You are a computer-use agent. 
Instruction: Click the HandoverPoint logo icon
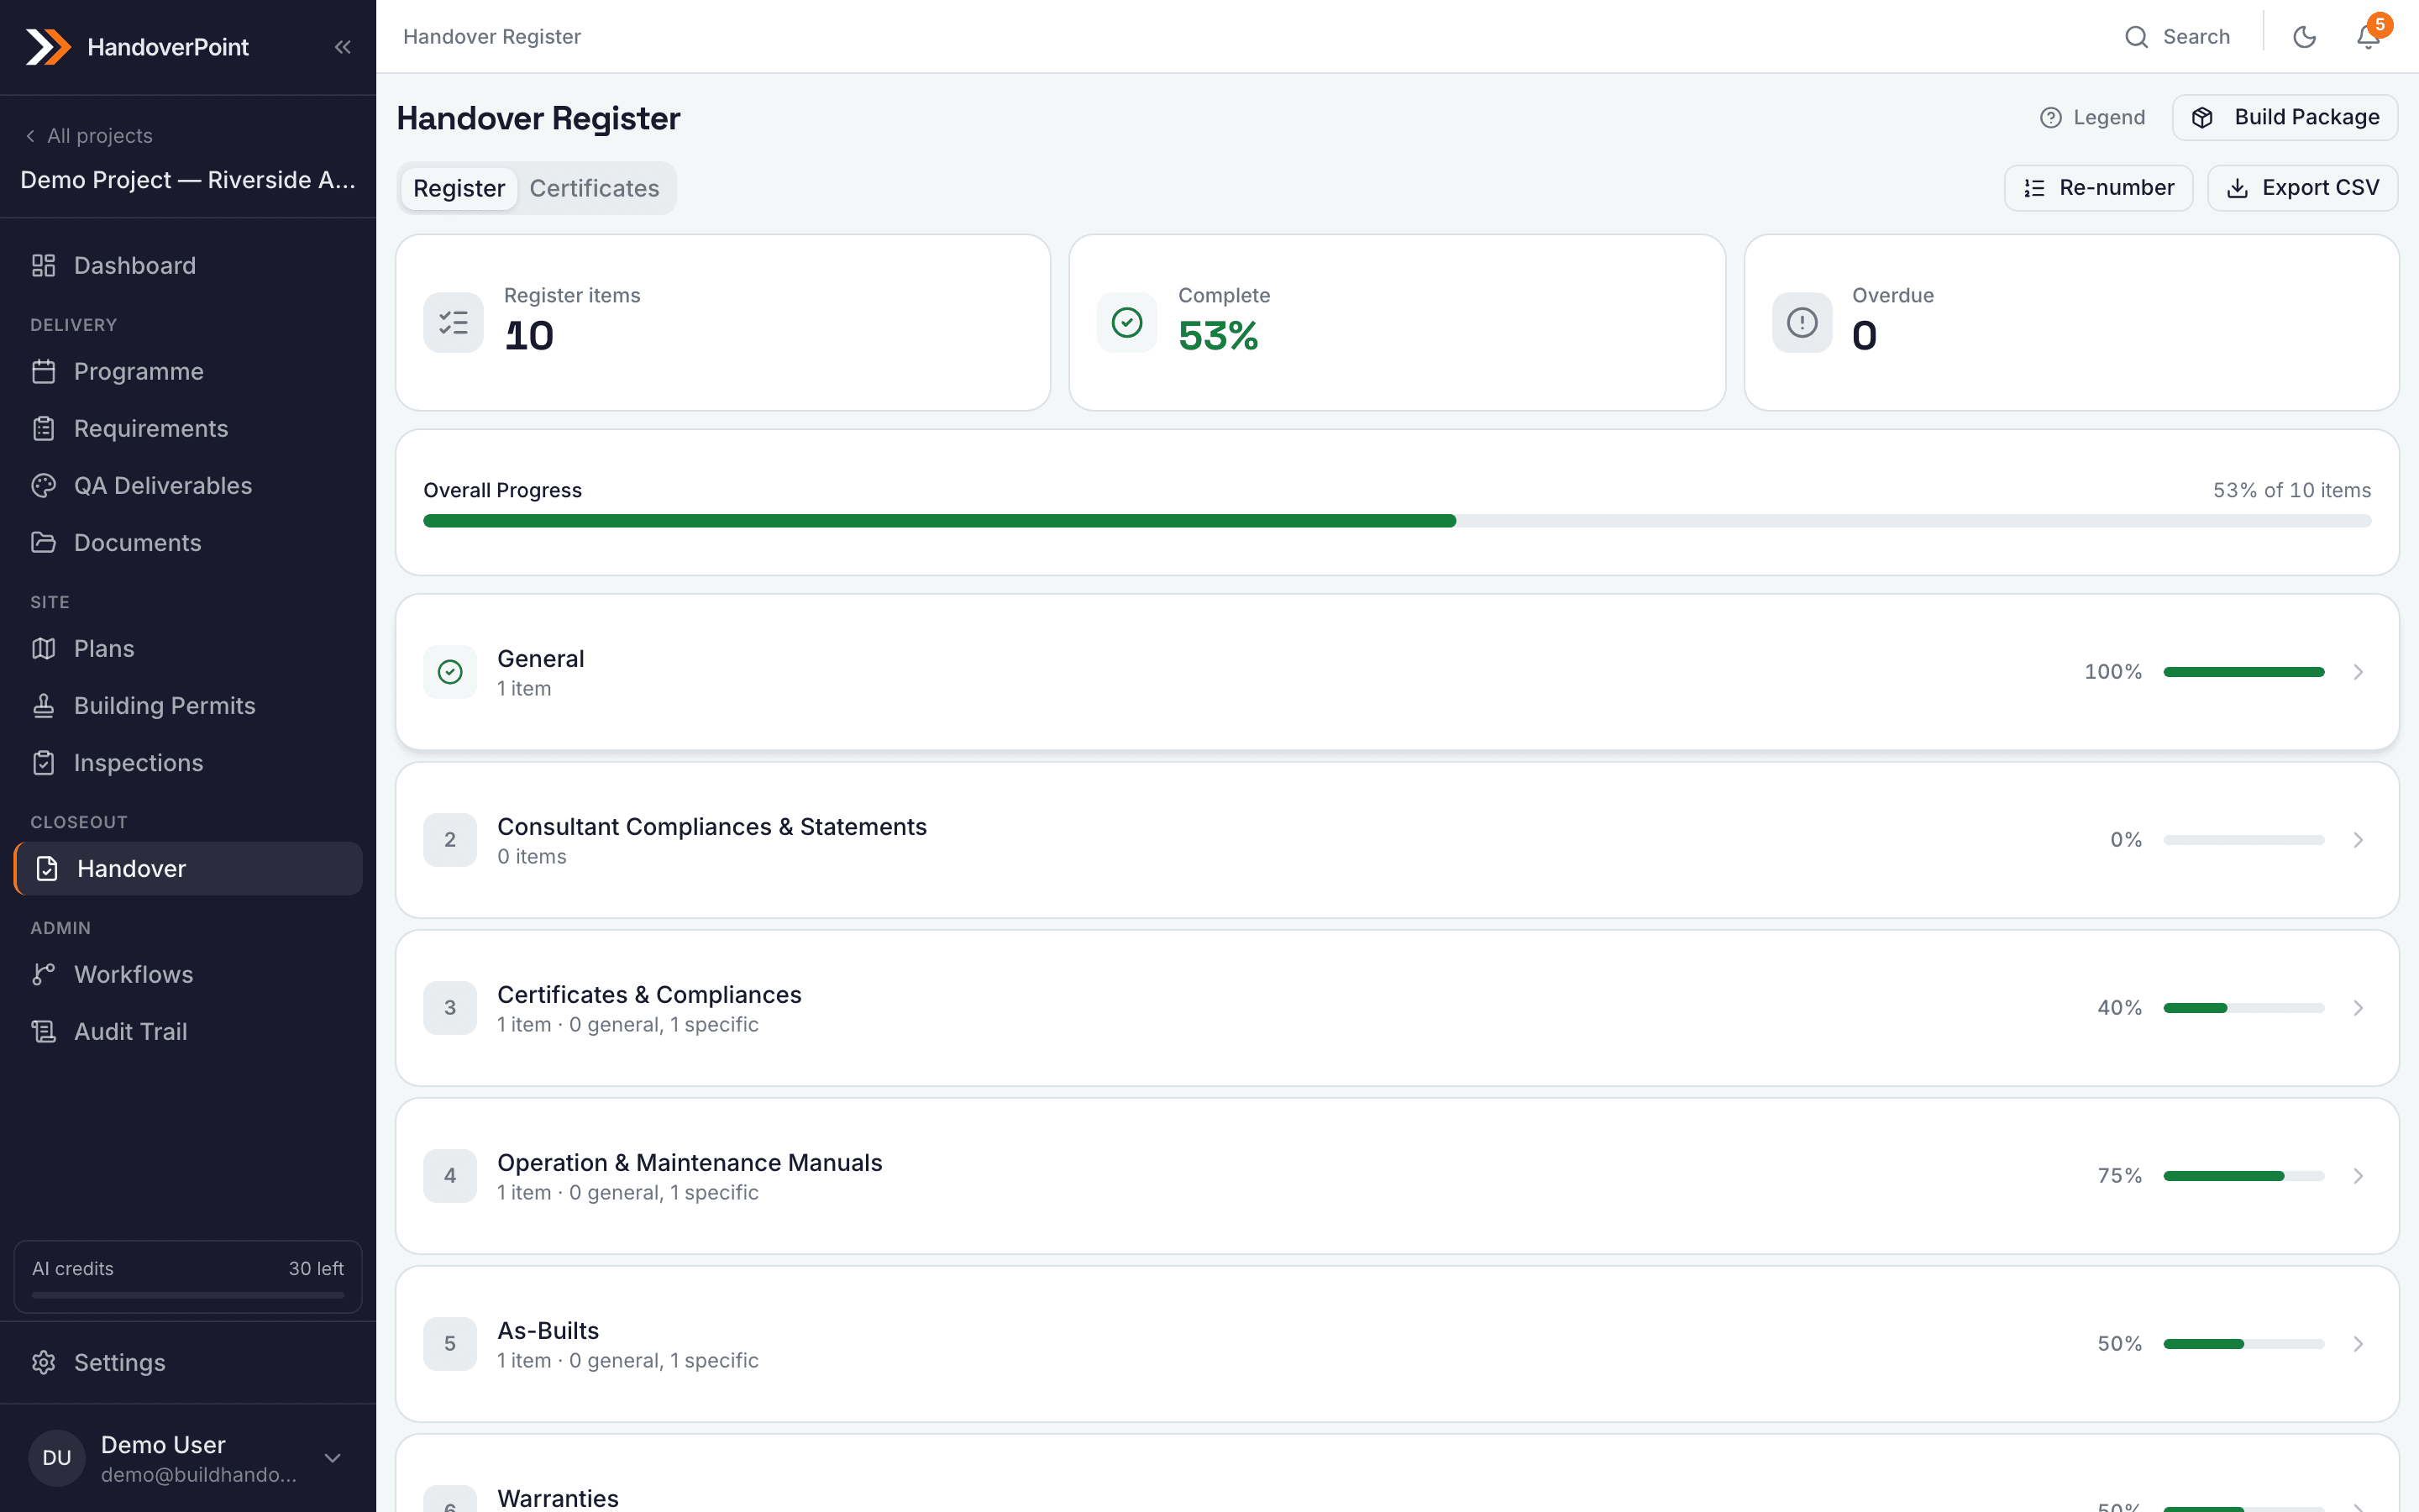(x=48, y=47)
